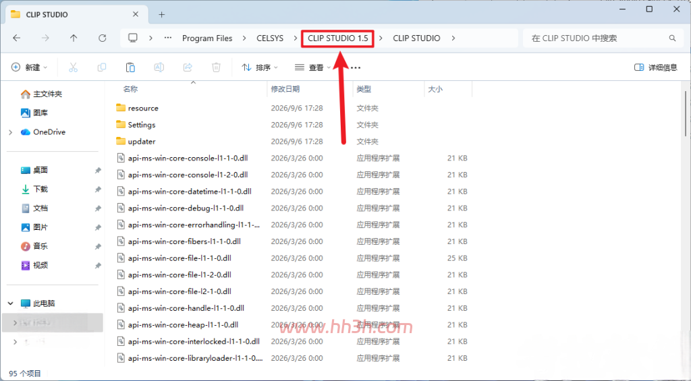
Task: Click last CLIP STUDIO breadcrumb segment
Action: tap(416, 38)
